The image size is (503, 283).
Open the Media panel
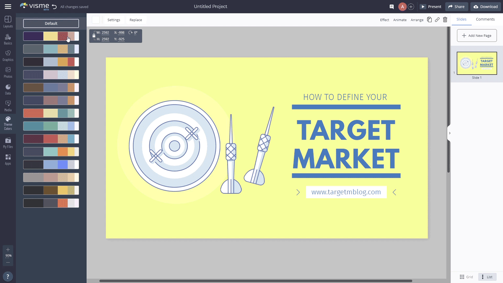pos(8,106)
